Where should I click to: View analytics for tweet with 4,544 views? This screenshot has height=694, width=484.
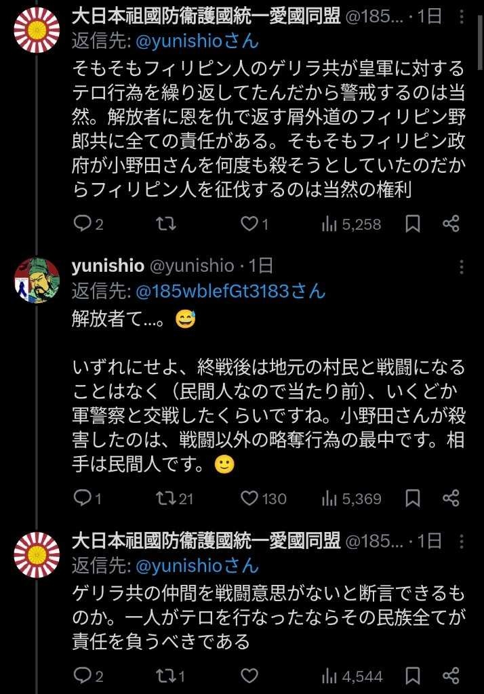(x=352, y=676)
